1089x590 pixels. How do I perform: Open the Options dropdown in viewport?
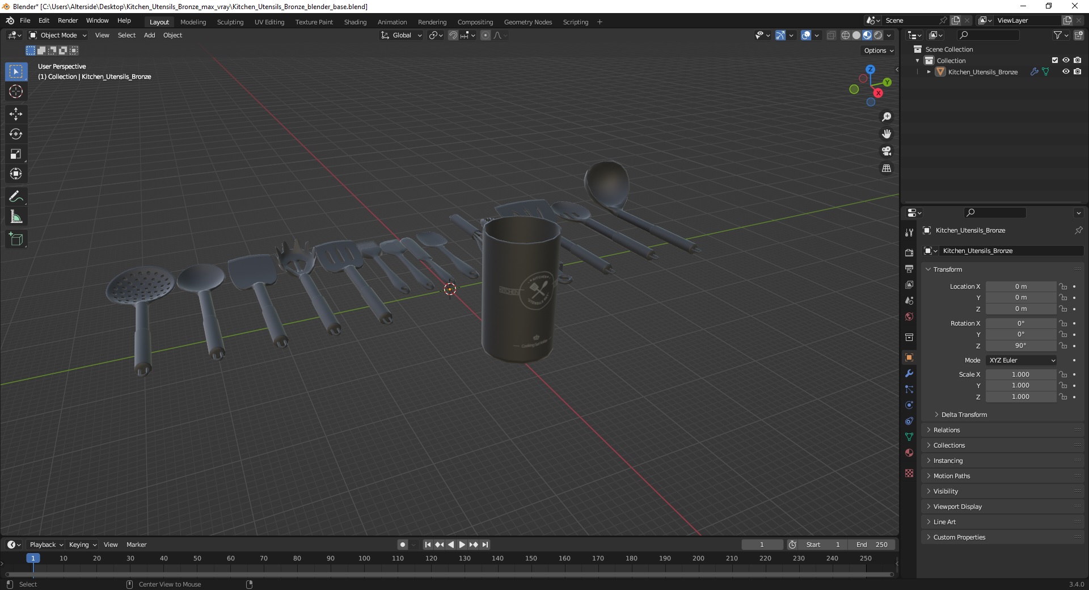coord(879,50)
